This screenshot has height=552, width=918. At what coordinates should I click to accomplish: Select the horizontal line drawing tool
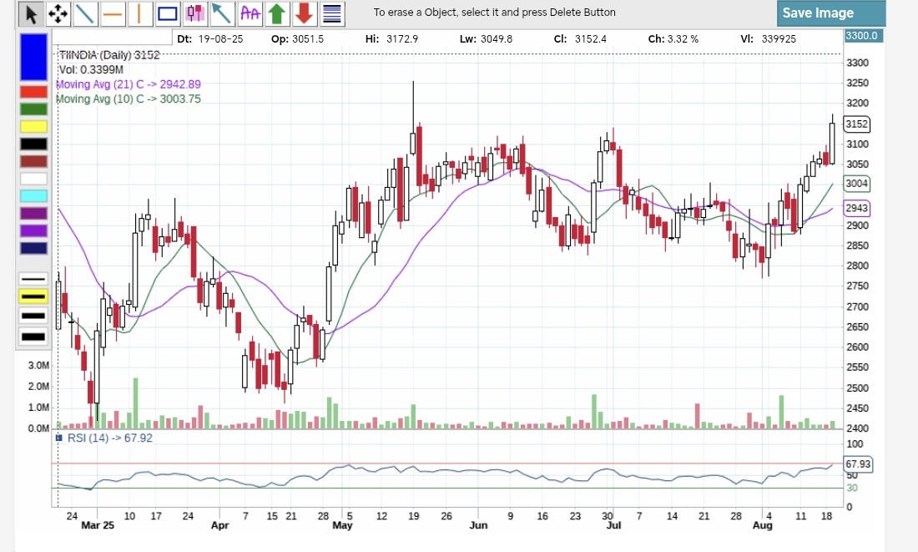click(x=113, y=14)
